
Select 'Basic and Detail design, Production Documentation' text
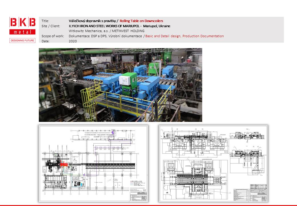pyautogui.click(x=184, y=36)
